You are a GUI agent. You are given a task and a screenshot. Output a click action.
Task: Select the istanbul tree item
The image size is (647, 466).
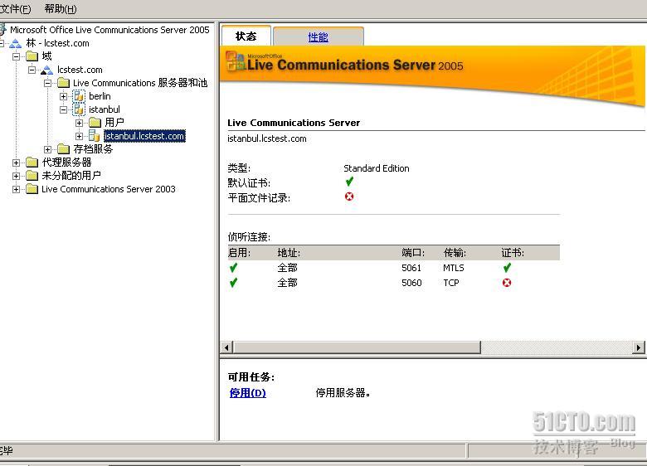click(x=105, y=109)
